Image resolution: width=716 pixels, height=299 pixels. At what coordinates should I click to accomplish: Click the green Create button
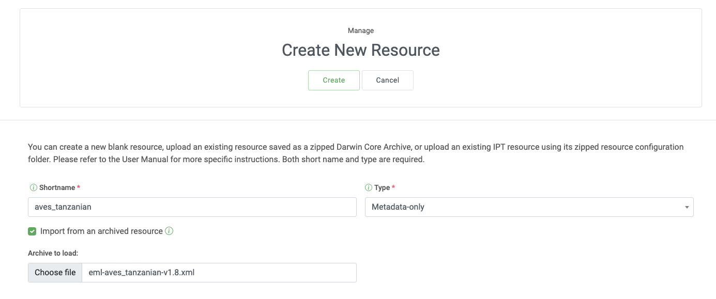point(333,80)
